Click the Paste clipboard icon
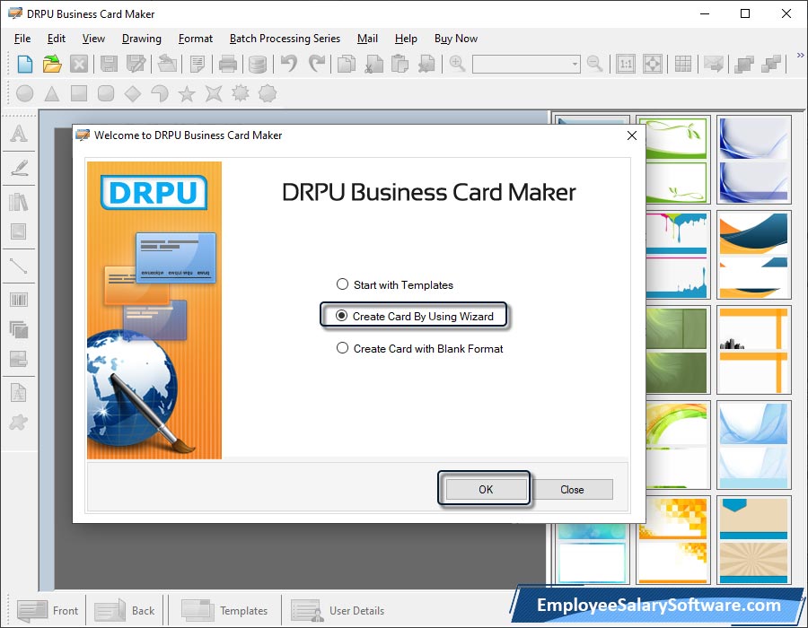 pos(400,65)
